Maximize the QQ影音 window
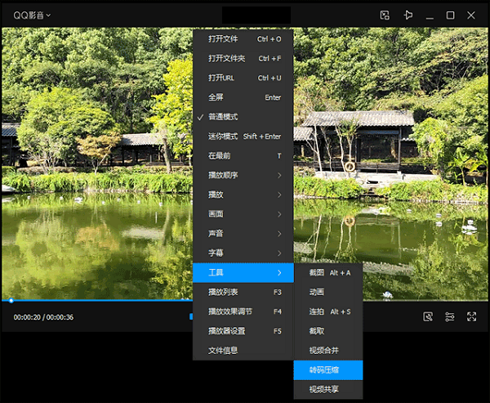 tap(450, 16)
